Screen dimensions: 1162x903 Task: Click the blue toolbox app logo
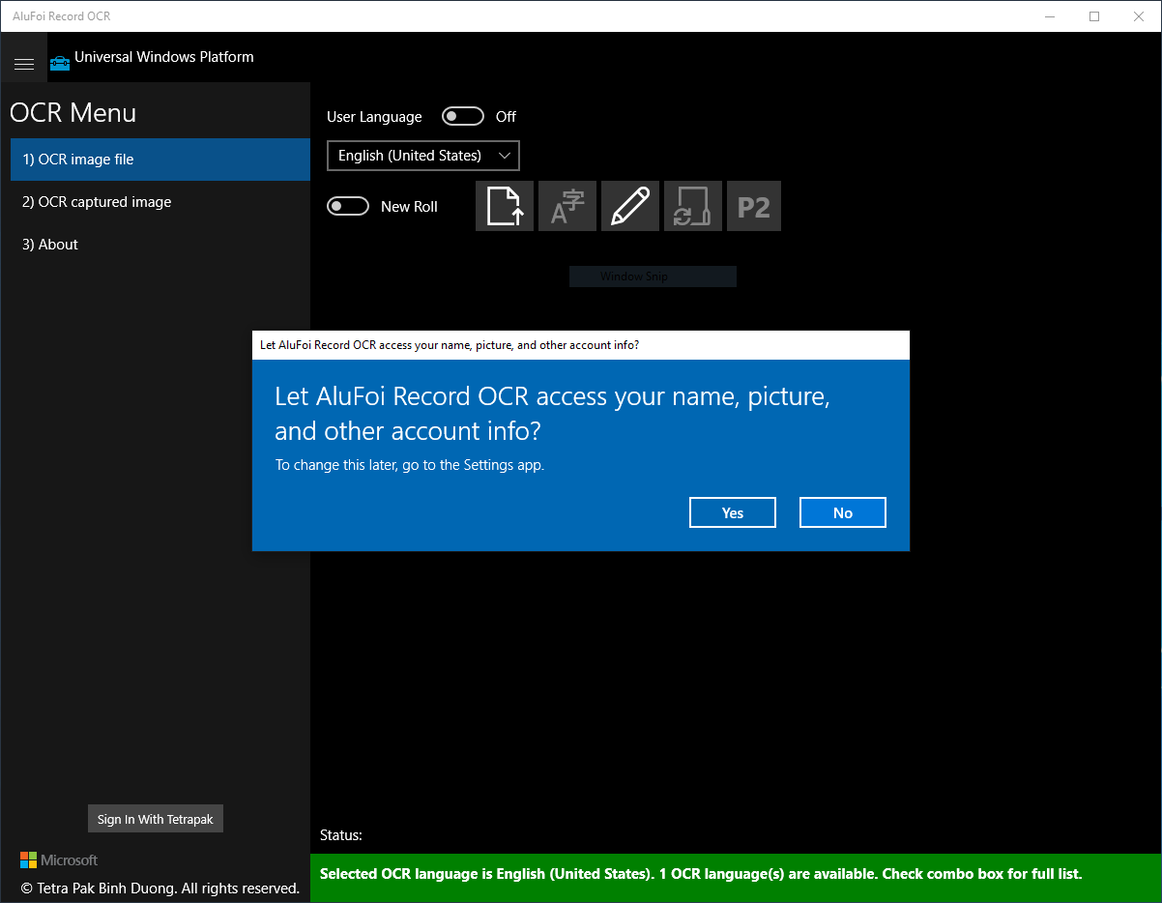(60, 62)
